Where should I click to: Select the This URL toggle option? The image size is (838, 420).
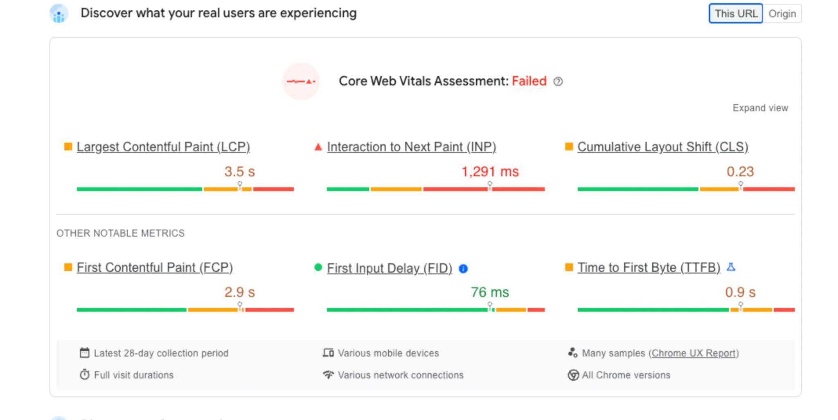(x=736, y=13)
